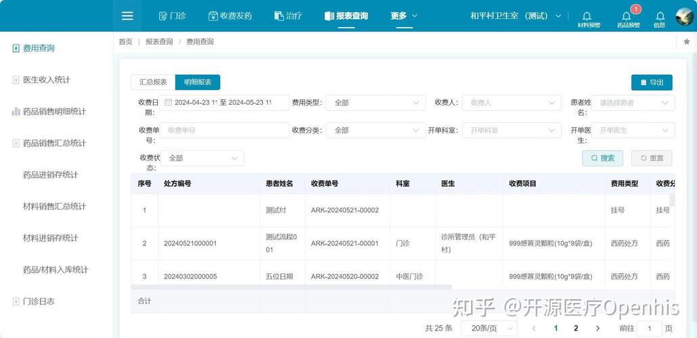Open 材料进销存统计 in sidebar

pos(51,238)
